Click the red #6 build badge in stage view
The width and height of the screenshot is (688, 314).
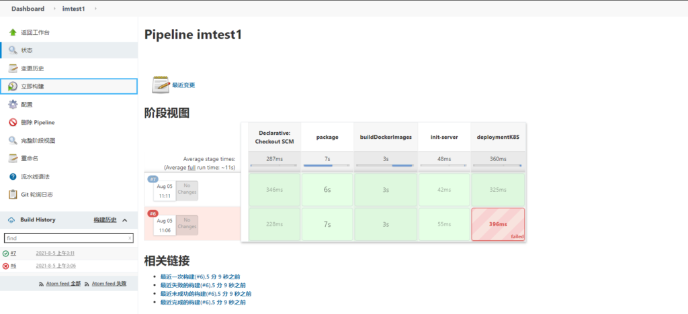click(152, 213)
